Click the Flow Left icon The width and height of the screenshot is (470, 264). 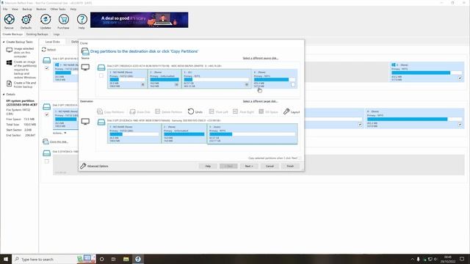(x=211, y=111)
